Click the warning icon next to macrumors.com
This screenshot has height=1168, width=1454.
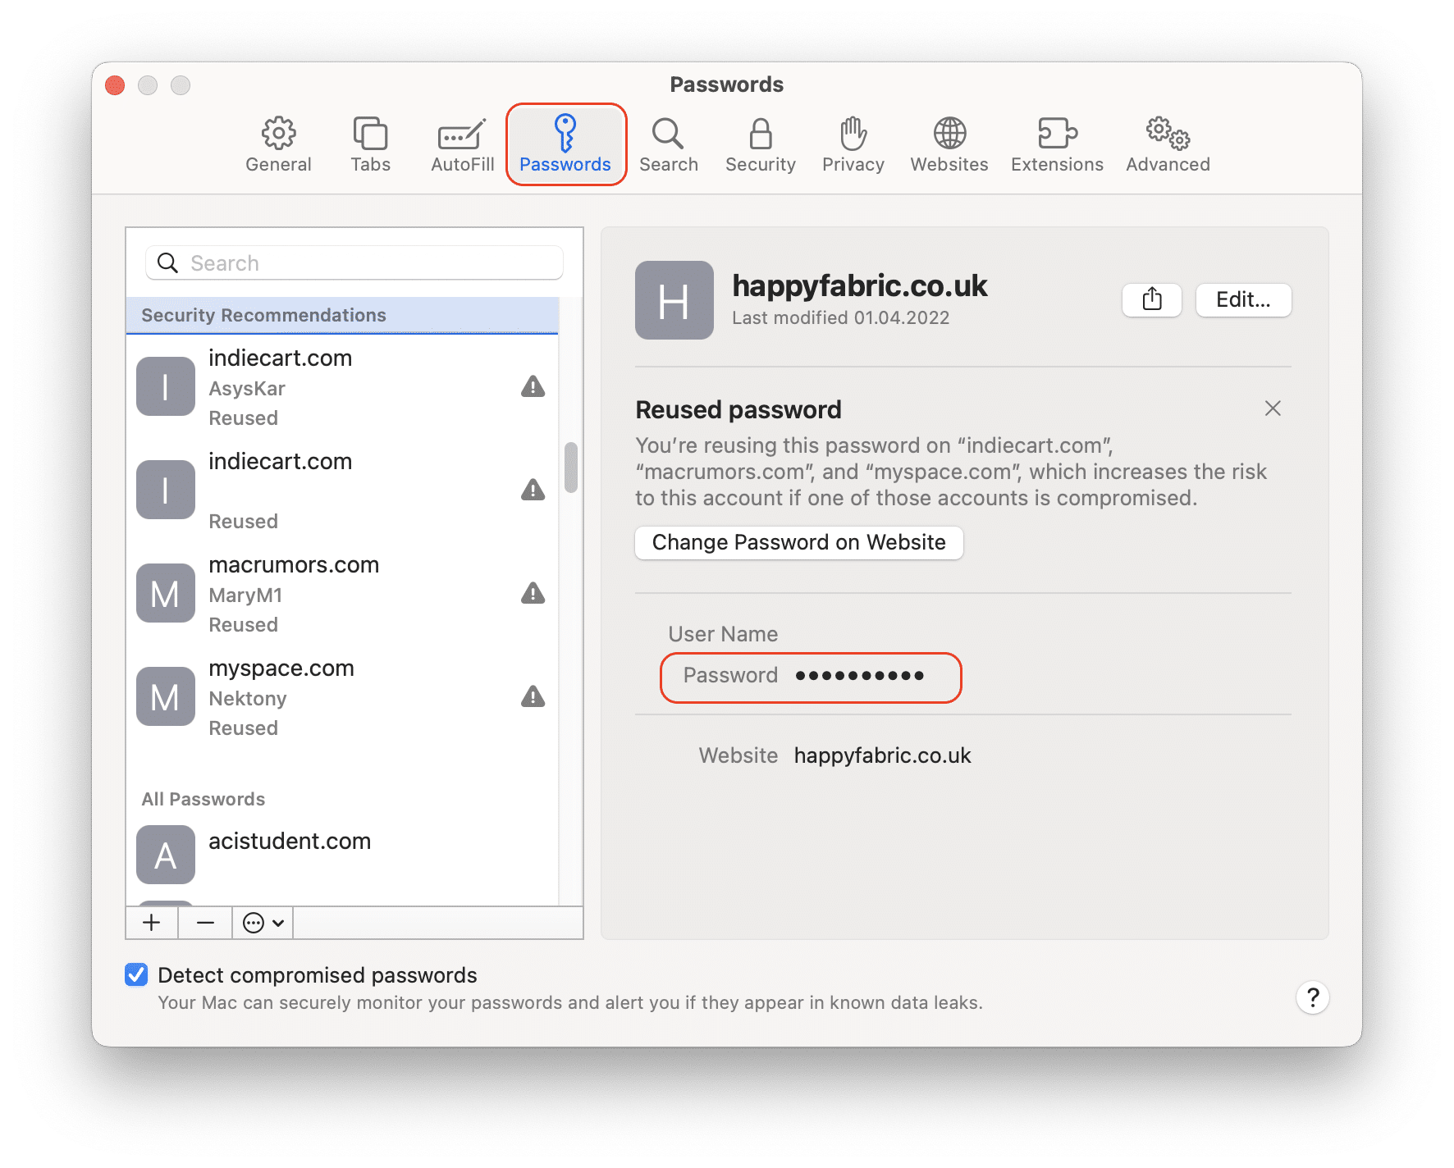coord(532,593)
